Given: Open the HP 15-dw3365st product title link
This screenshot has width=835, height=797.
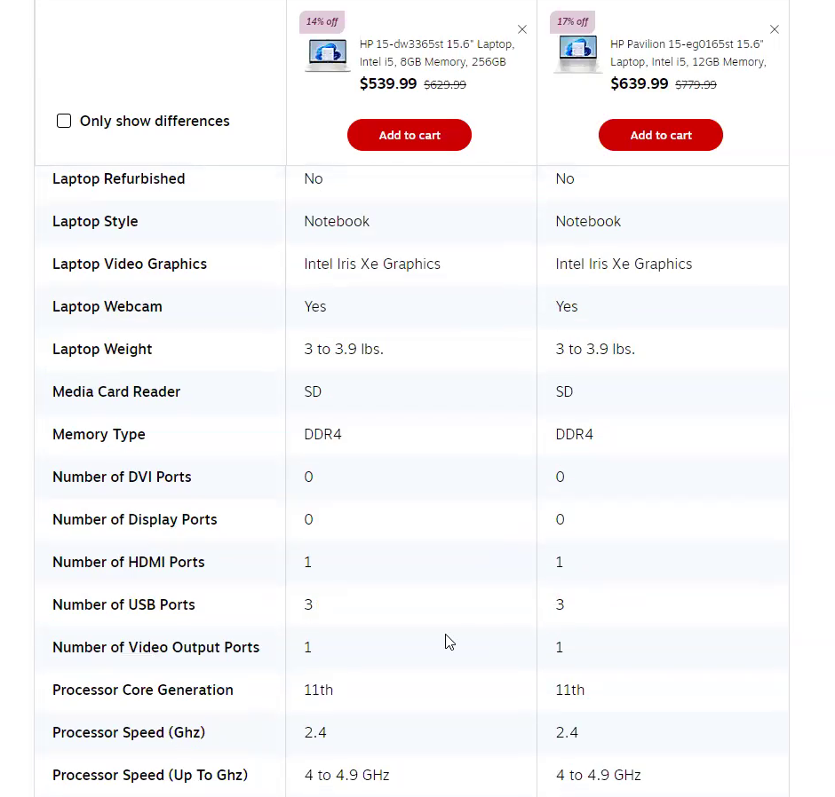Looking at the screenshot, I should point(436,52).
